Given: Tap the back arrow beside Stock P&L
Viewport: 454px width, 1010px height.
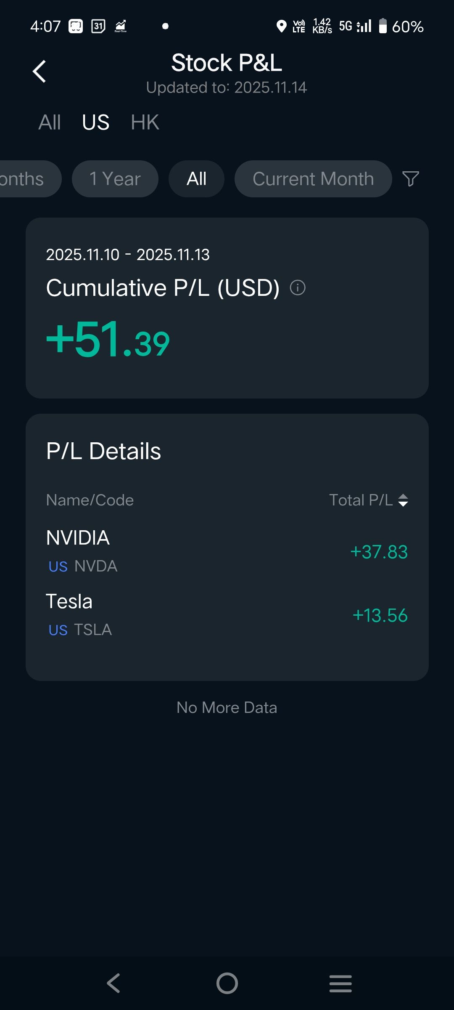Looking at the screenshot, I should 40,71.
